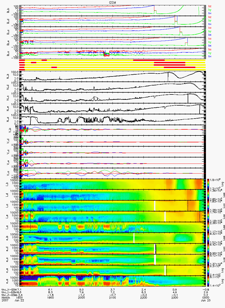Click the hhmm time axis label
This screenshot has width=225, height=308.
pos(5,298)
